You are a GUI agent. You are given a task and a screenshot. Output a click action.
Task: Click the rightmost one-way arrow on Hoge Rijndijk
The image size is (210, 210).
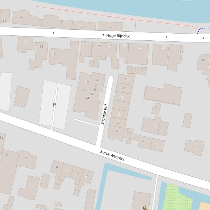click(204, 38)
